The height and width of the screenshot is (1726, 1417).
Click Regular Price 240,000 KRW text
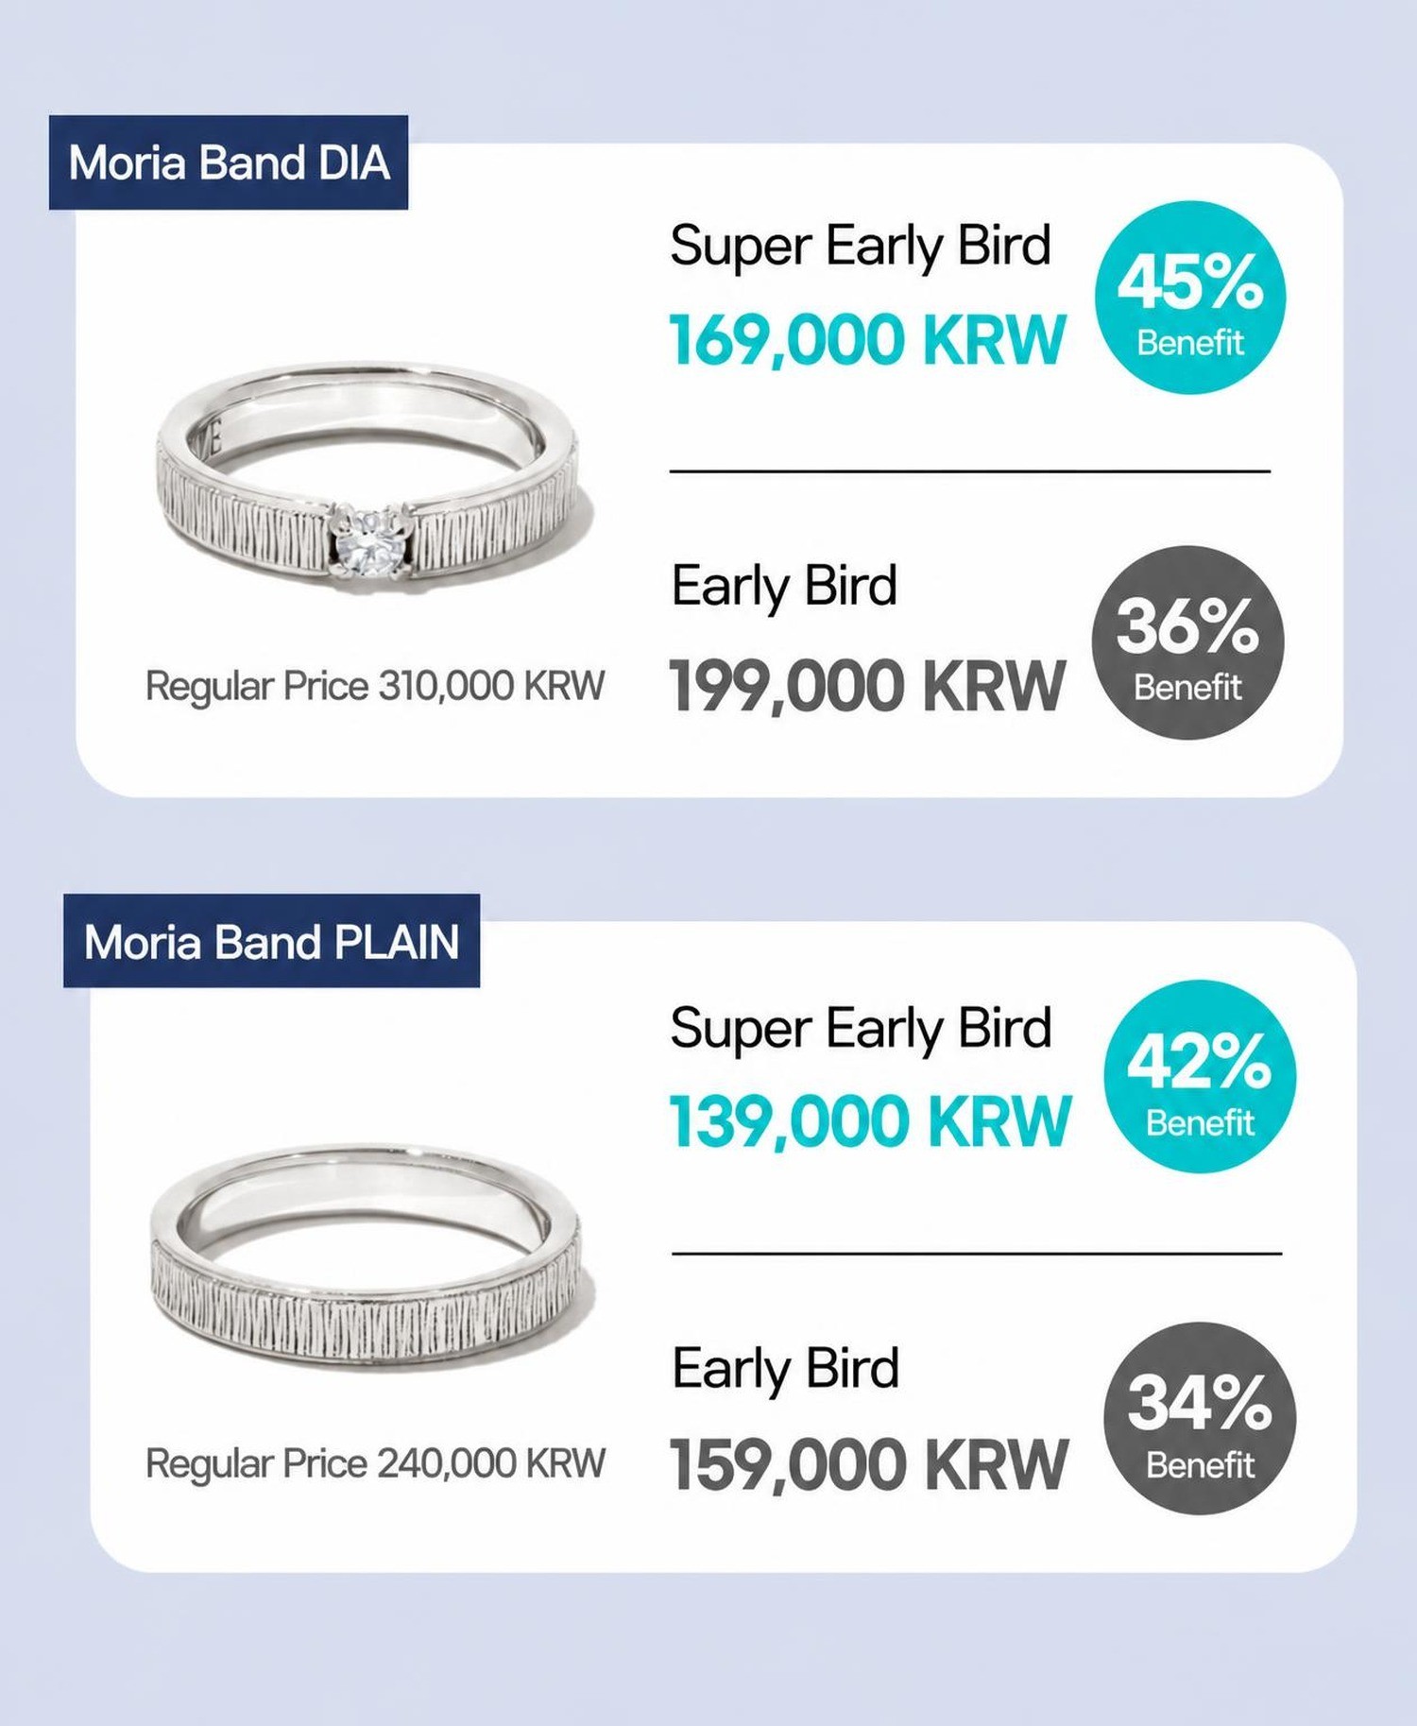(x=375, y=1463)
